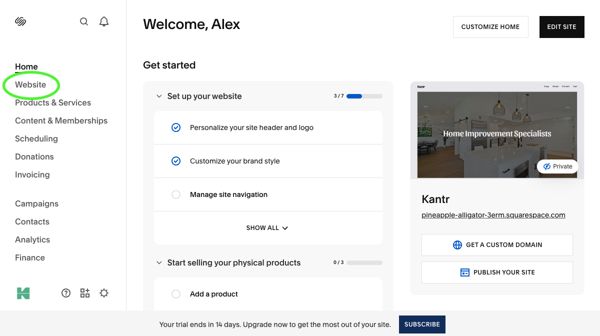The height and width of the screenshot is (336, 600).
Task: Click the green K account avatar
Action: pos(23,293)
